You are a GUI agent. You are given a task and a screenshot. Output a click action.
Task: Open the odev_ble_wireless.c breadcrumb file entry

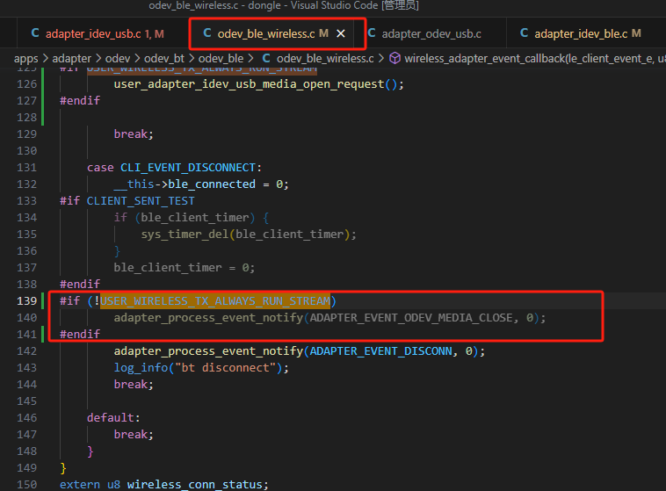(x=325, y=58)
